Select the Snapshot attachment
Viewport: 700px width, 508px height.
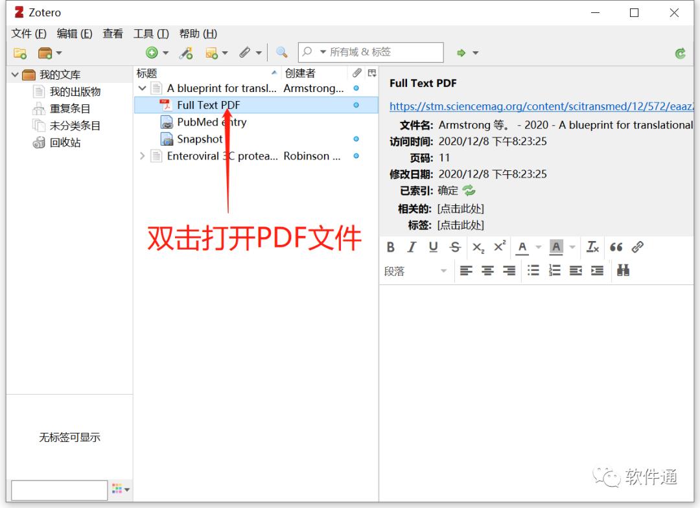click(256, 139)
